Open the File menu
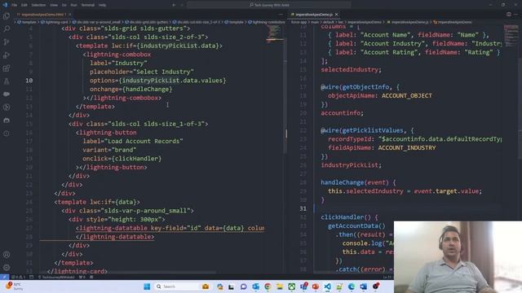 pyautogui.click(x=15, y=5)
